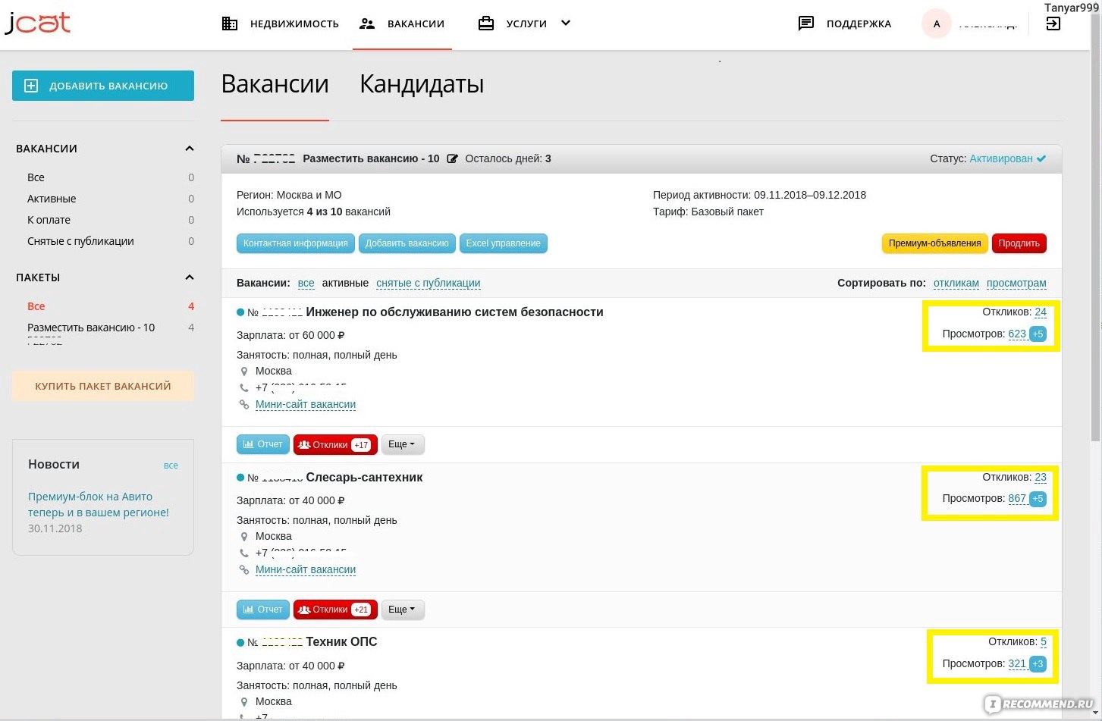This screenshot has height=721, width=1102.
Task: Sort vacancies by откликам
Action: (x=956, y=283)
